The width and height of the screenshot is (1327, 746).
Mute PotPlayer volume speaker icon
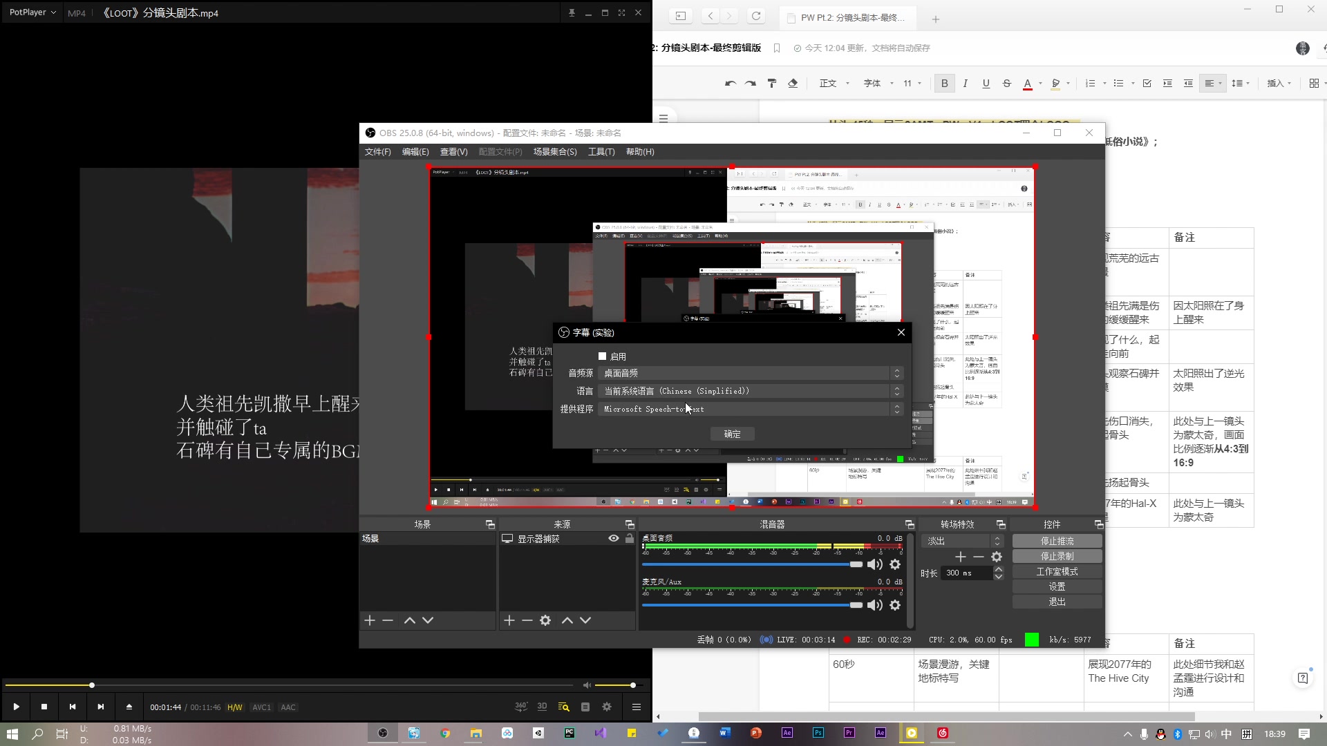pos(587,685)
